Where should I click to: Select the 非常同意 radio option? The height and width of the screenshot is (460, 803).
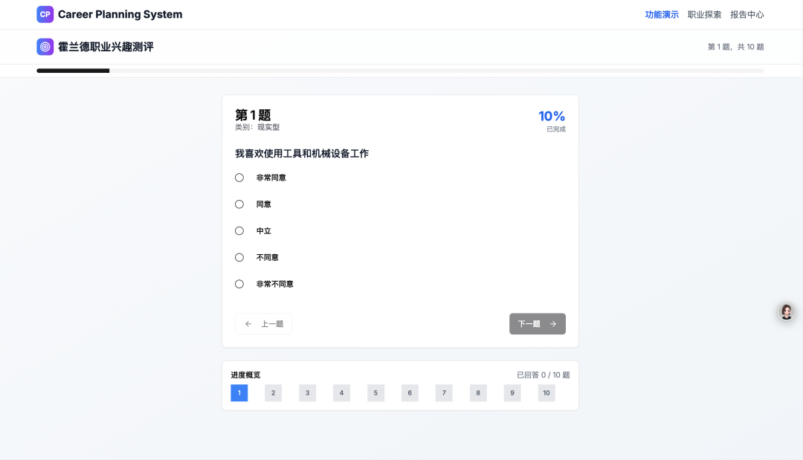click(x=239, y=178)
